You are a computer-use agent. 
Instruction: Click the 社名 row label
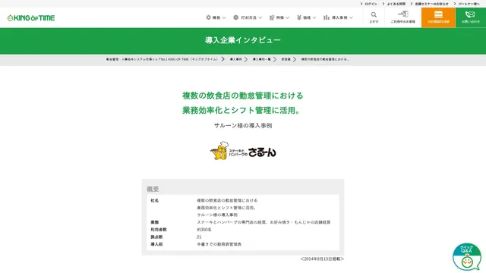coord(155,200)
